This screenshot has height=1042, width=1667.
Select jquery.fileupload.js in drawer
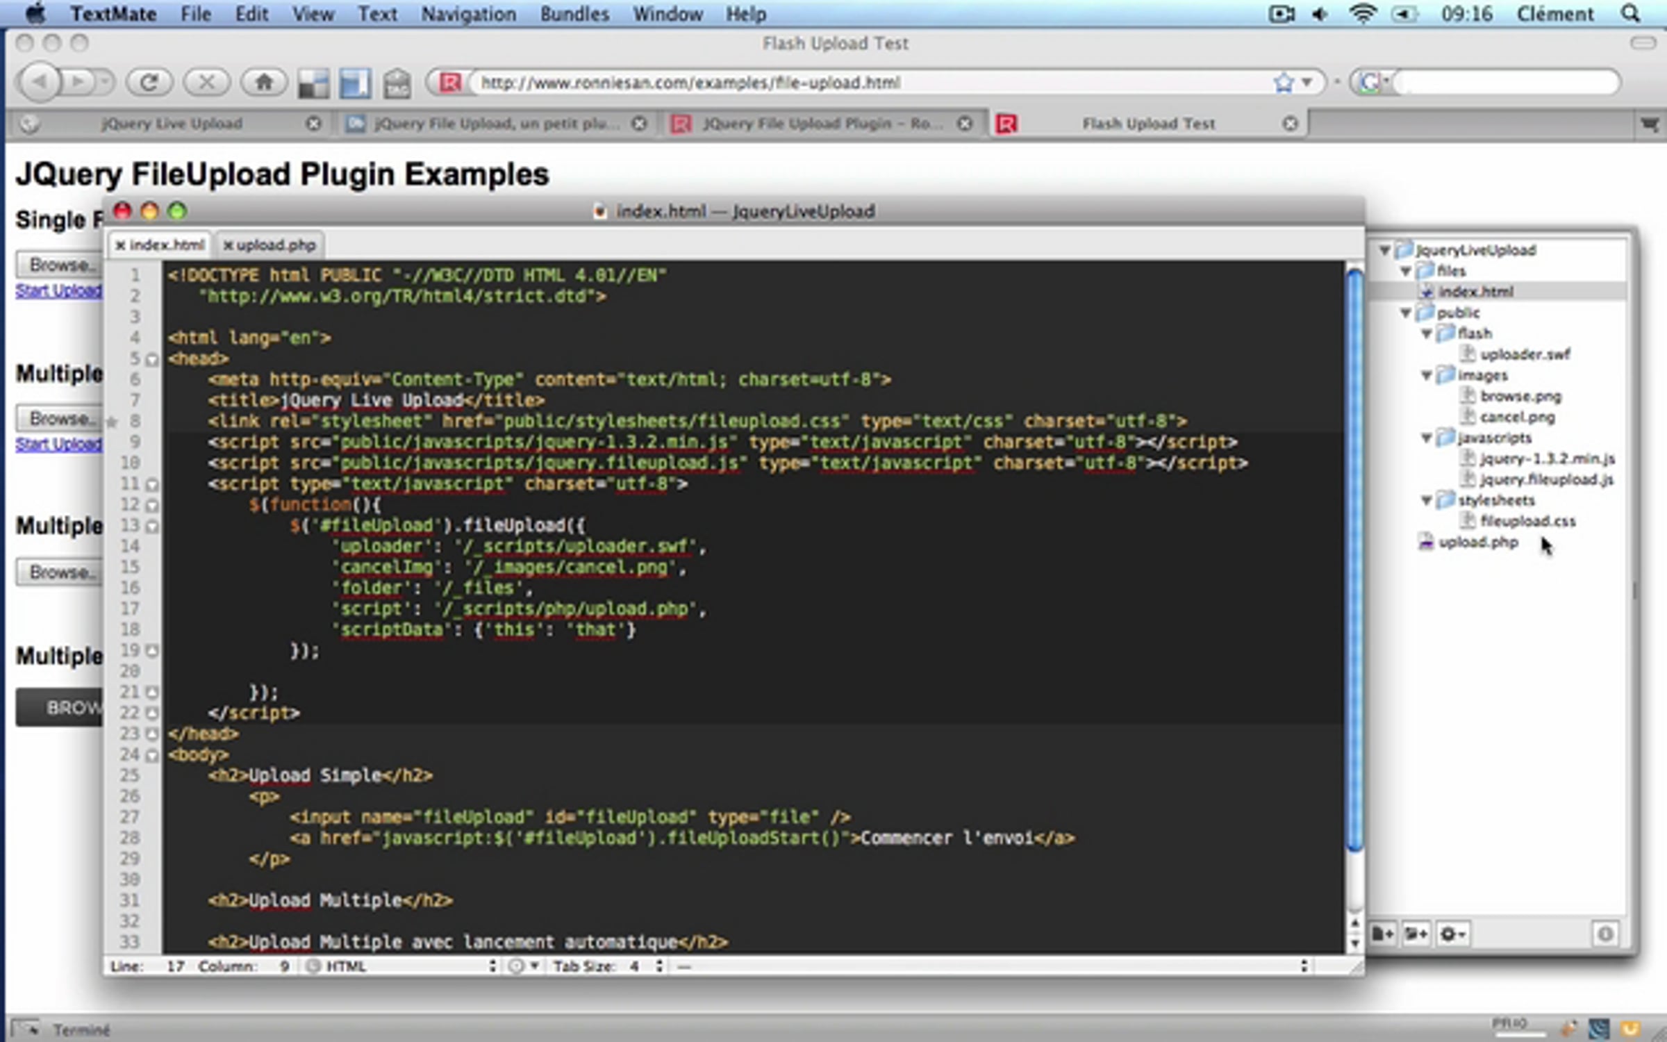click(1546, 479)
